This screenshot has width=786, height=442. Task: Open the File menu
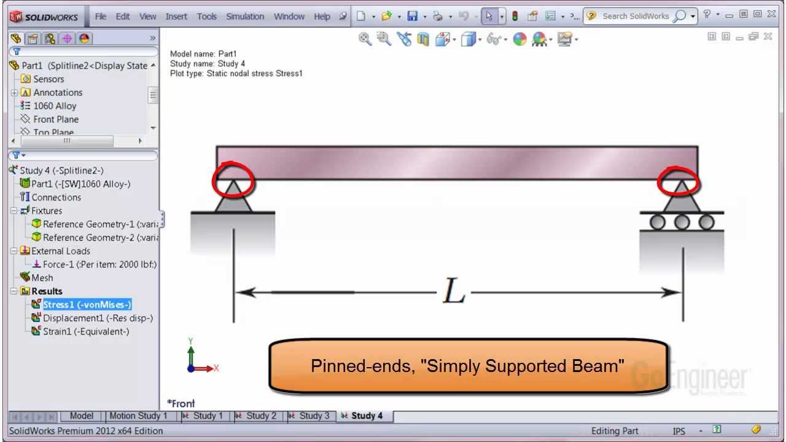click(101, 17)
